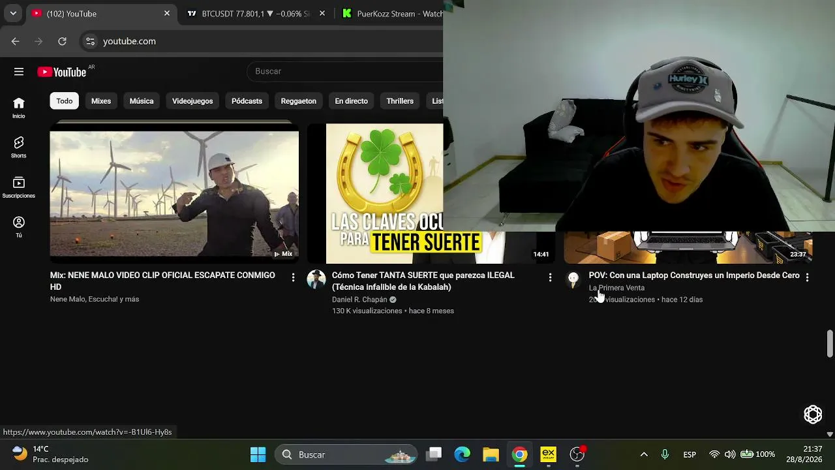This screenshot has height=470, width=835.
Task: Open the ESP language input indicator
Action: pyautogui.click(x=690, y=454)
